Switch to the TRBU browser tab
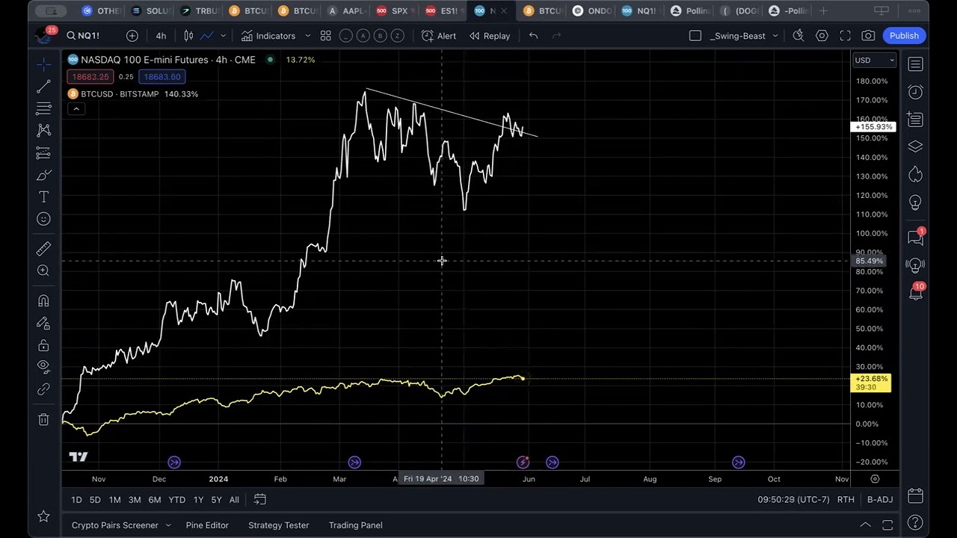Viewport: 957px width, 538px height. 200,10
